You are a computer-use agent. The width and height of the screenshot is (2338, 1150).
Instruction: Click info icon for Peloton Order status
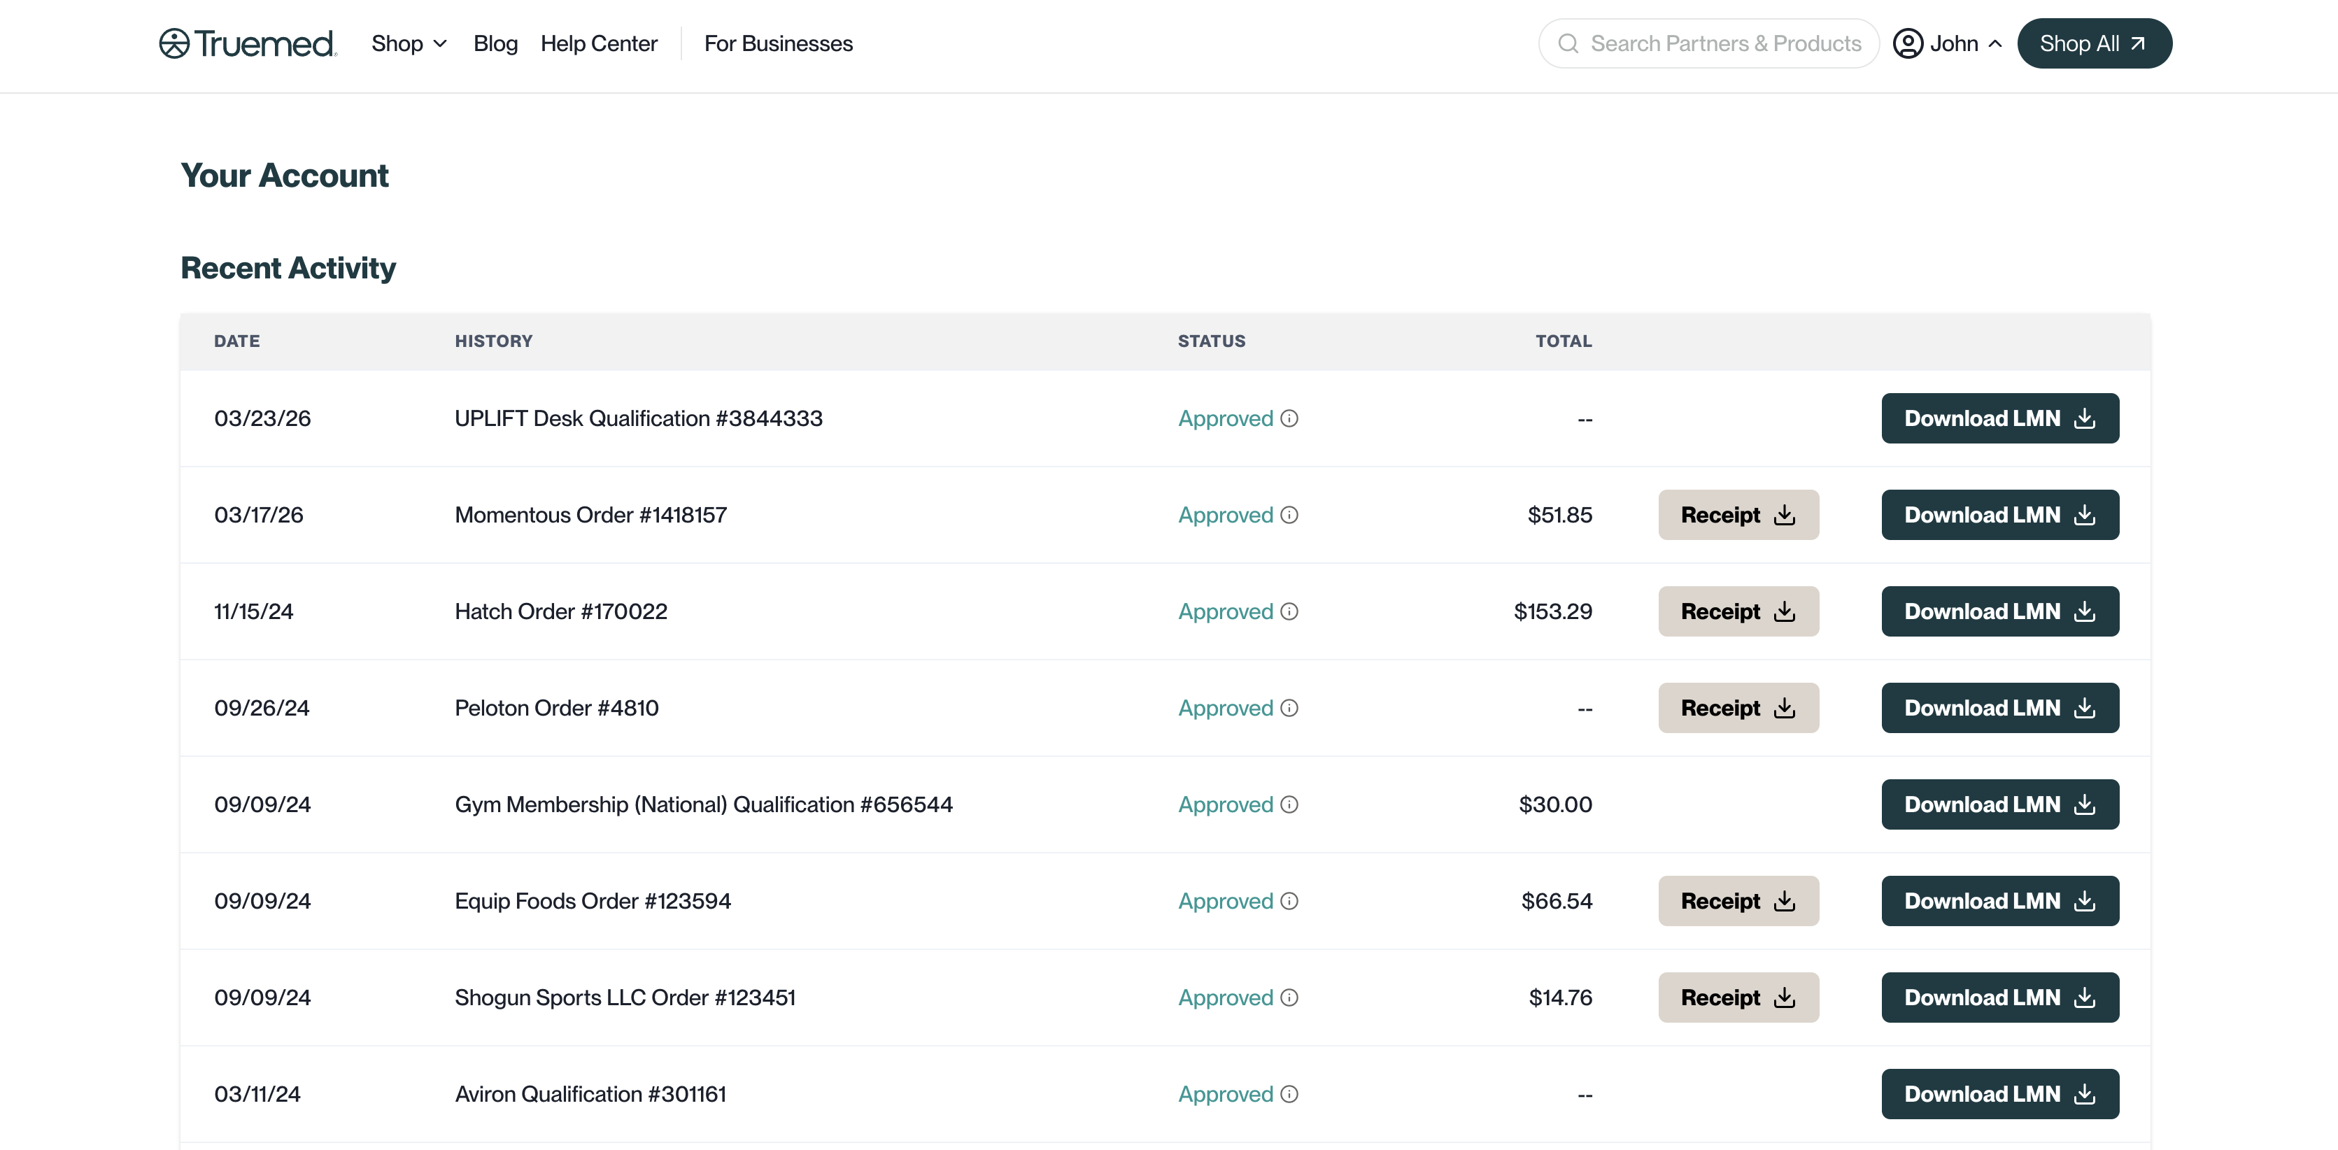point(1289,708)
